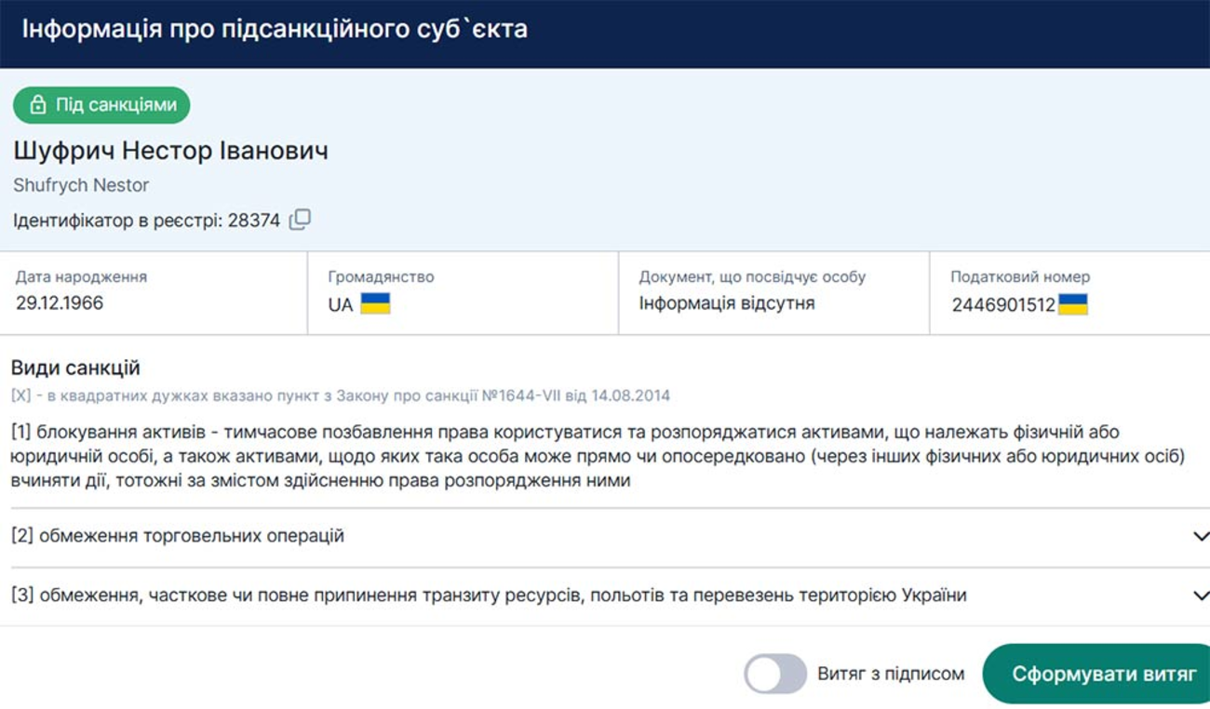The height and width of the screenshot is (709, 1210).
Task: Expand chevron on the [3] transit restriction row
Action: [1200, 595]
